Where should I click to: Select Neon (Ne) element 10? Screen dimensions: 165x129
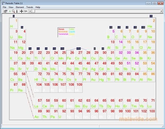pos(151,34)
